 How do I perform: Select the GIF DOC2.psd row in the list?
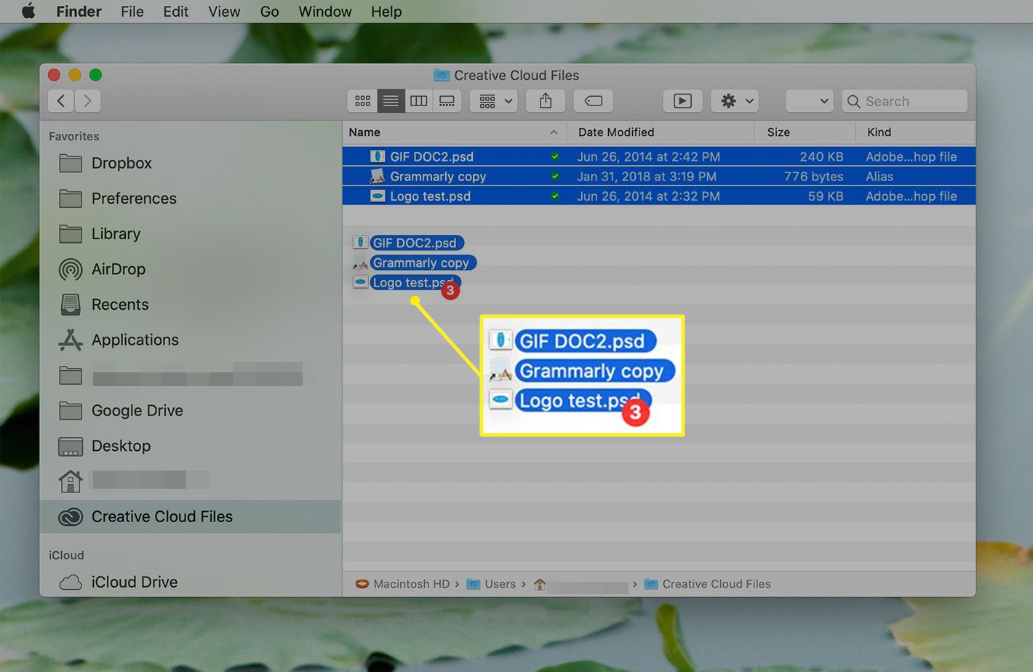(x=659, y=156)
